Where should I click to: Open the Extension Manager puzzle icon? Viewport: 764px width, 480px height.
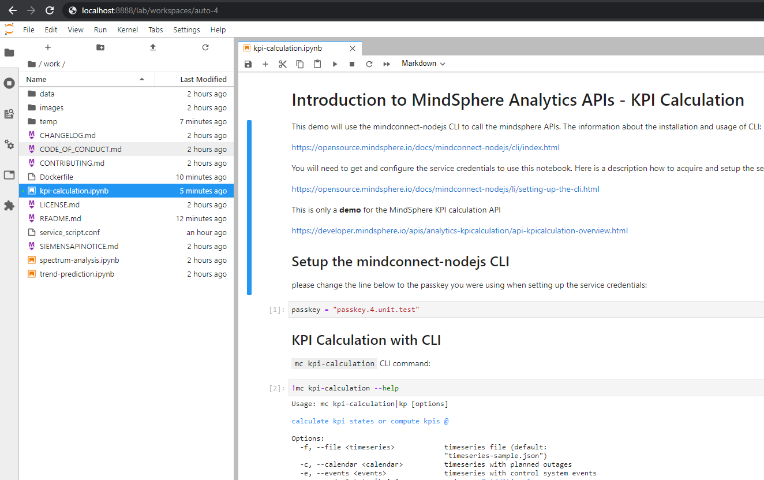tap(9, 206)
